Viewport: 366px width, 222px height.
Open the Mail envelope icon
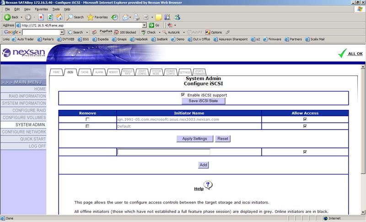pyautogui.click(x=125, y=17)
